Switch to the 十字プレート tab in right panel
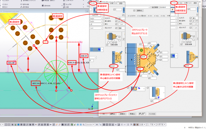The height and width of the screenshot is (129, 206). coord(187,3)
